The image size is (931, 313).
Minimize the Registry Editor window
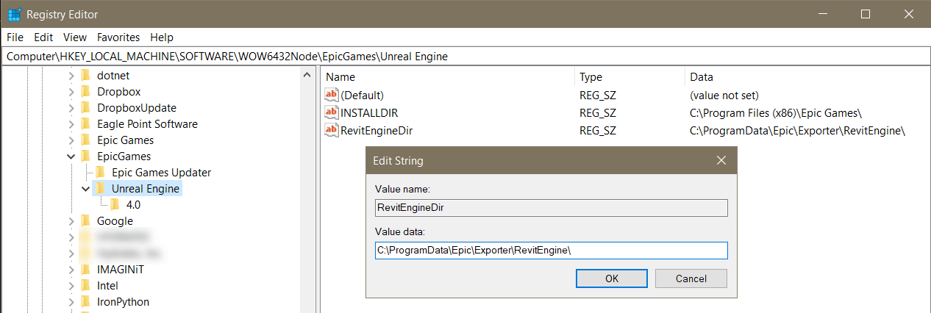coord(824,14)
